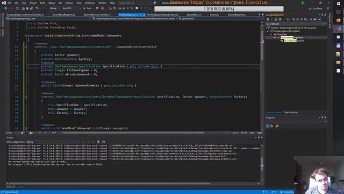This screenshot has width=344, height=194.
Task: Collapse the OneTimeSpawnedActorsController class outline
Action: [x=26, y=47]
